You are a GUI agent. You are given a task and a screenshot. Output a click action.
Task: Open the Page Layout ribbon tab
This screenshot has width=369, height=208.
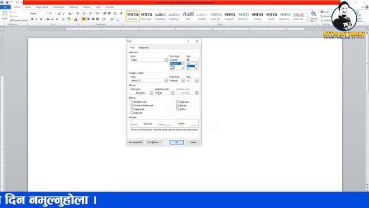42,8
